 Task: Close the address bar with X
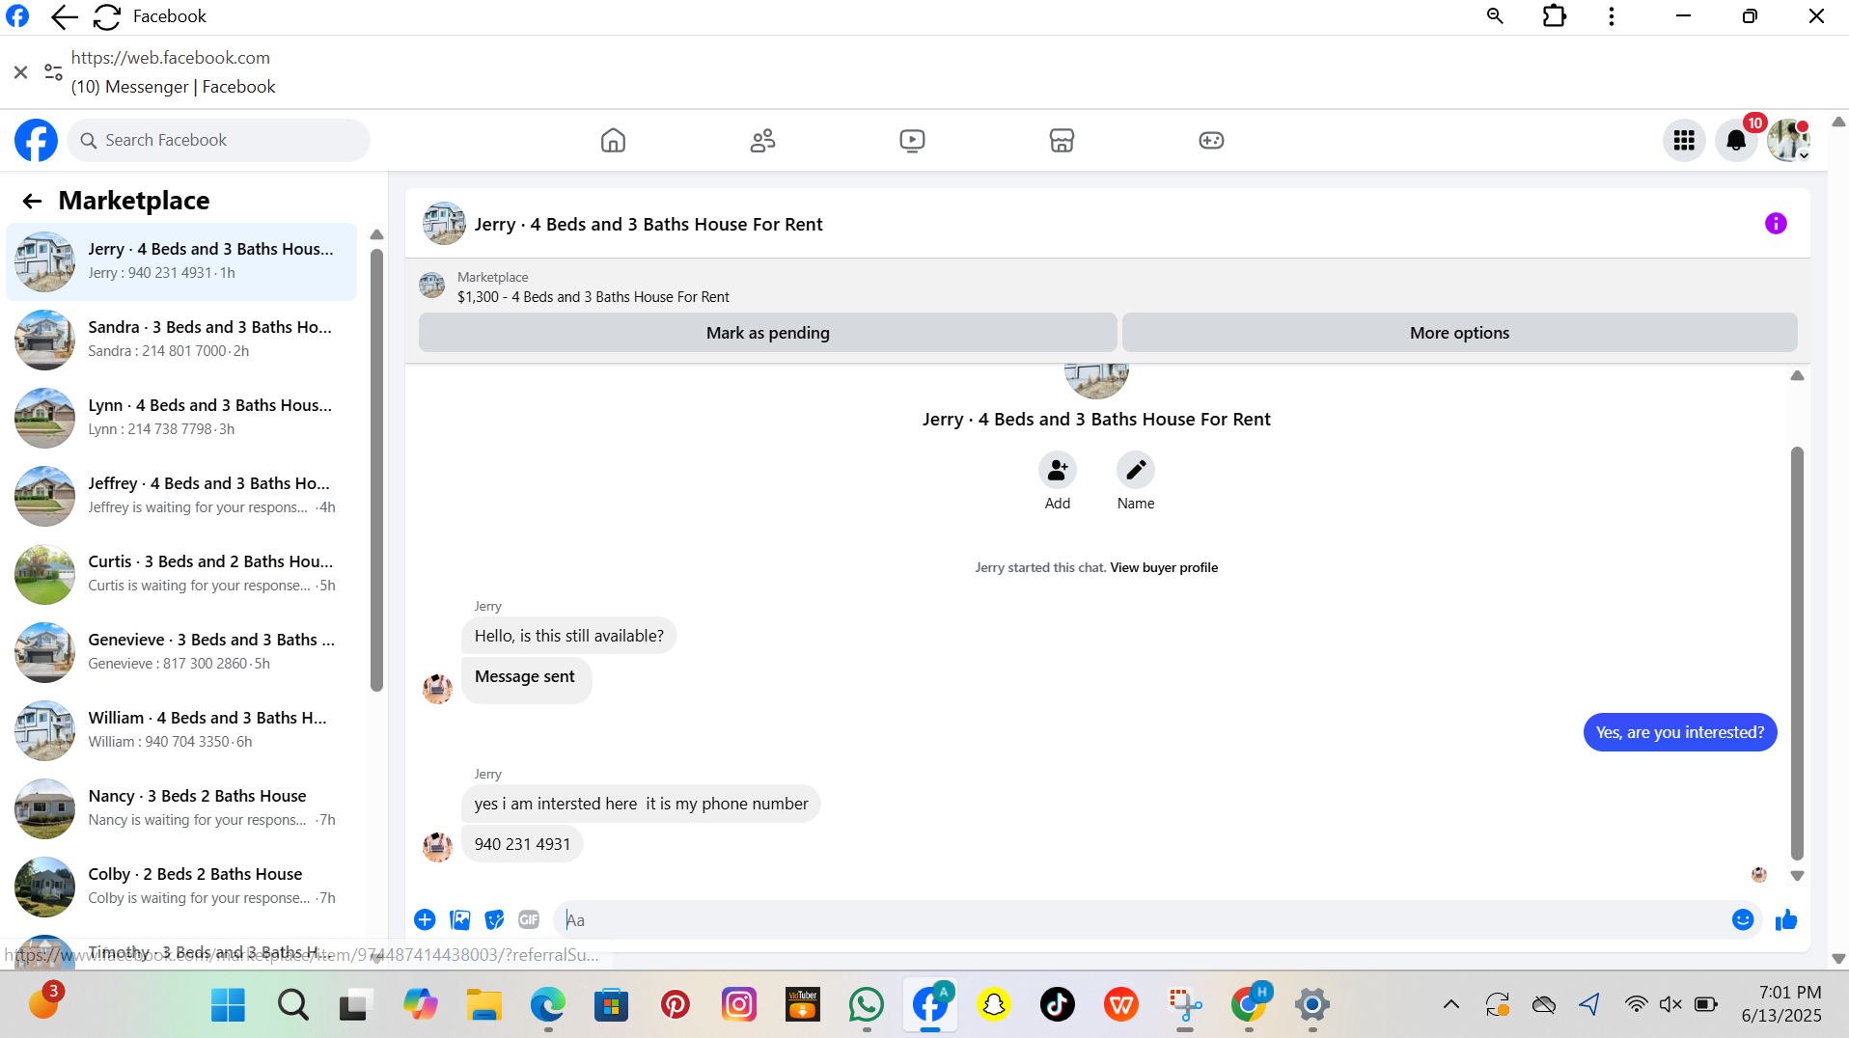(20, 72)
